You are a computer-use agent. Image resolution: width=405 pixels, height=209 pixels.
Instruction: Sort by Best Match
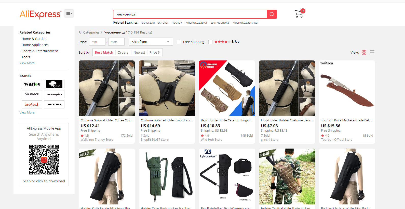coord(104,52)
